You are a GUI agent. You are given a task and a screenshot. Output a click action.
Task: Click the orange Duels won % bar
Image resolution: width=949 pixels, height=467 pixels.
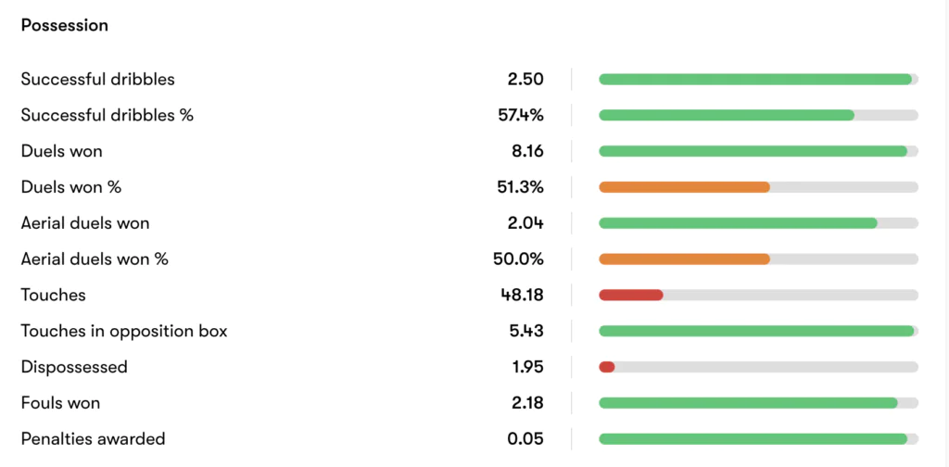click(684, 187)
